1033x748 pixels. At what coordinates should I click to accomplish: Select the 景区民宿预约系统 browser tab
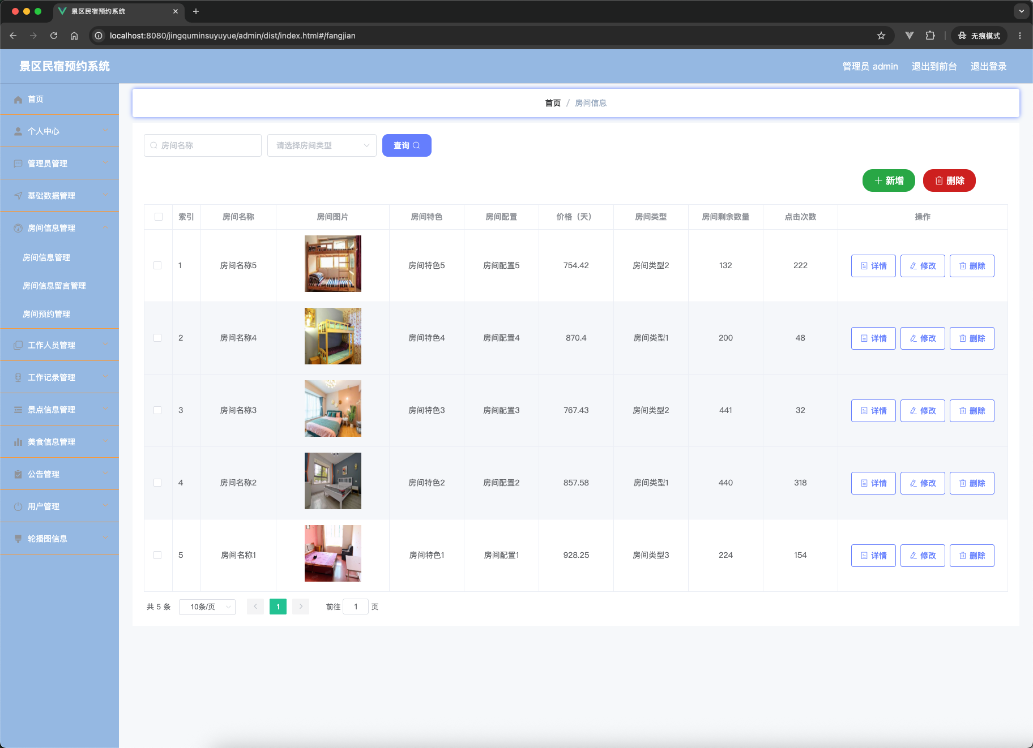click(x=119, y=11)
